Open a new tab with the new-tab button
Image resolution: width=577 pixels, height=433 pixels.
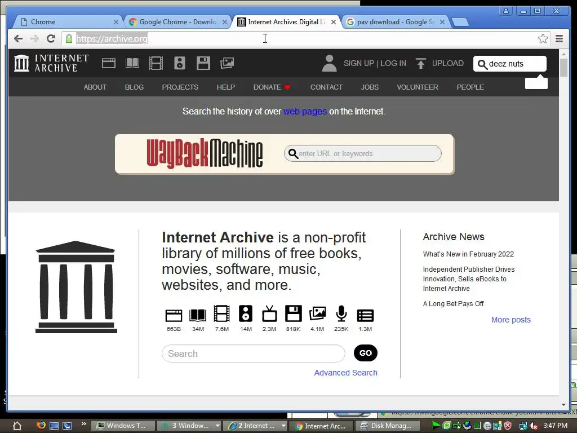(460, 23)
